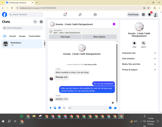Open the Groups icon in top navigation
Image resolution: width=162 pixels, height=127 pixels.
coord(95,15)
